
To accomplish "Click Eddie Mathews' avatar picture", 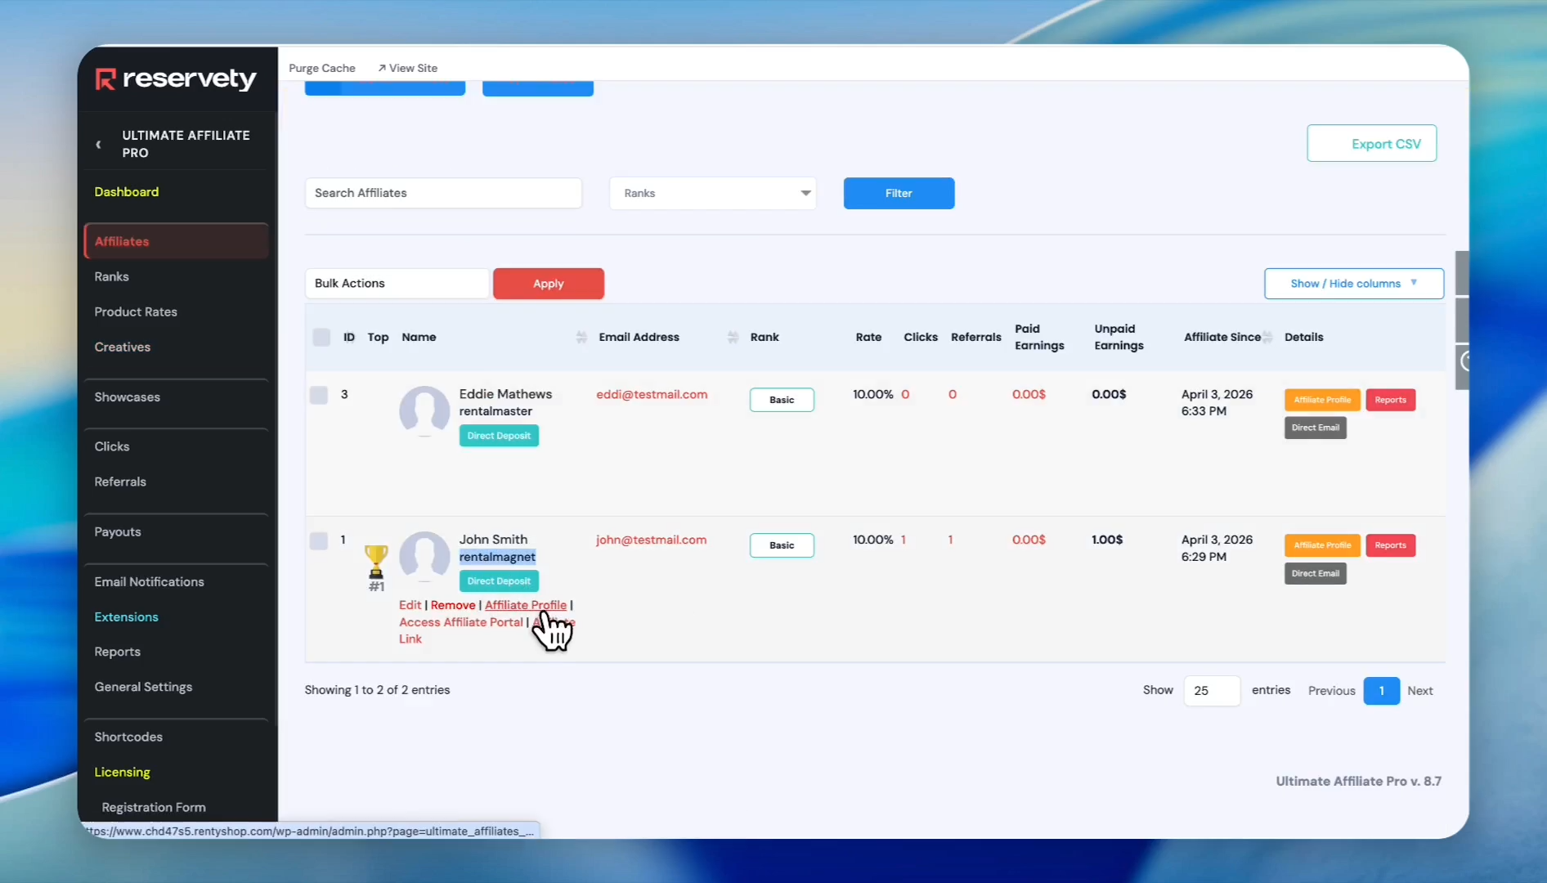I will tap(424, 410).
